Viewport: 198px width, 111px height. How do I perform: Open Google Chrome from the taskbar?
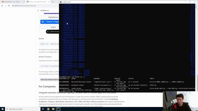click(48, 109)
